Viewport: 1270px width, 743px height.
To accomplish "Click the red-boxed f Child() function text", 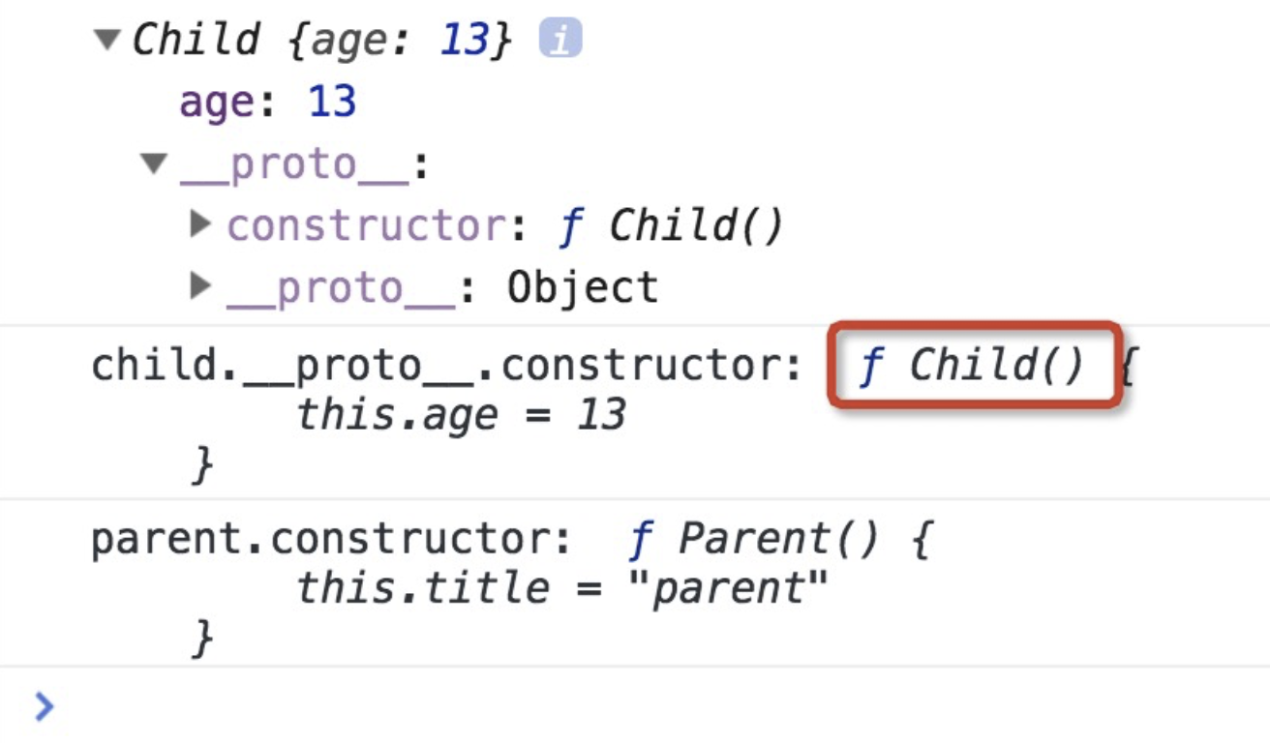I will (x=971, y=366).
